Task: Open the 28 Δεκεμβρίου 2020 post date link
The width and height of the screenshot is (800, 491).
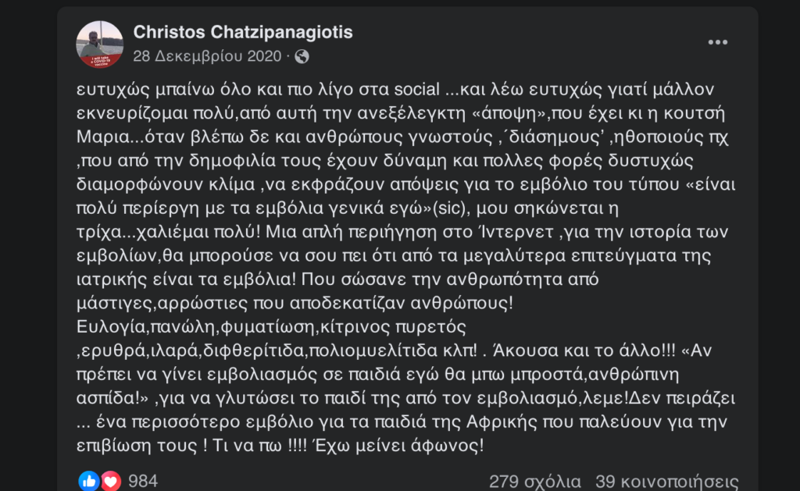Action: pyautogui.click(x=207, y=56)
